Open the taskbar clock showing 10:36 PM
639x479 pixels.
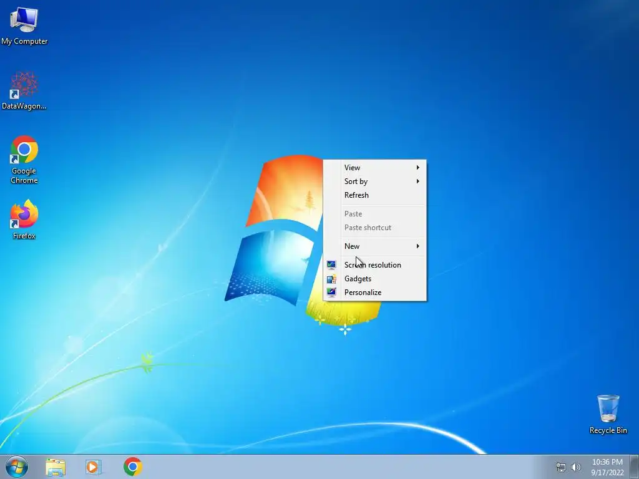607,467
